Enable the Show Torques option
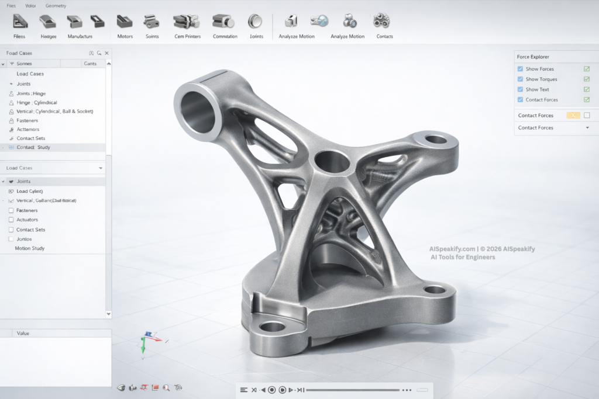This screenshot has width=599, height=399. [x=520, y=79]
